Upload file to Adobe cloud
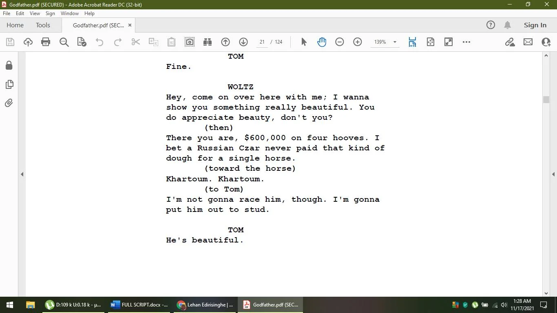Screen dimensions: 557x313 point(28,42)
